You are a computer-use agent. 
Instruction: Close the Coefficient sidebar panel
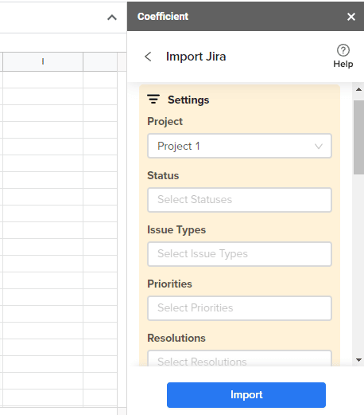351,17
